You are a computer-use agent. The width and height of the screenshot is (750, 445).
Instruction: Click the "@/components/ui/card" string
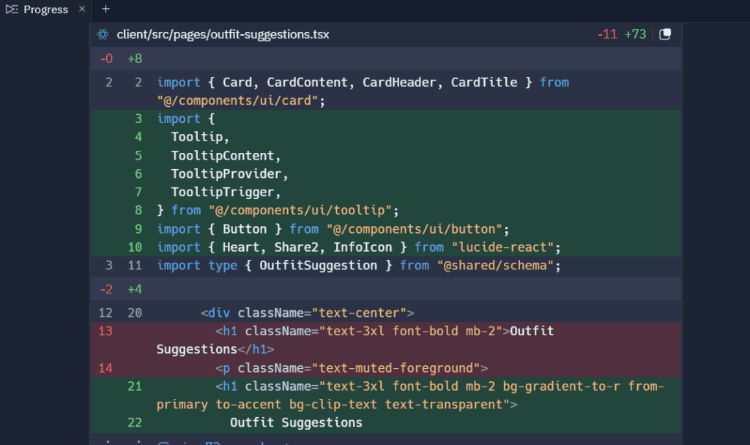pos(238,100)
